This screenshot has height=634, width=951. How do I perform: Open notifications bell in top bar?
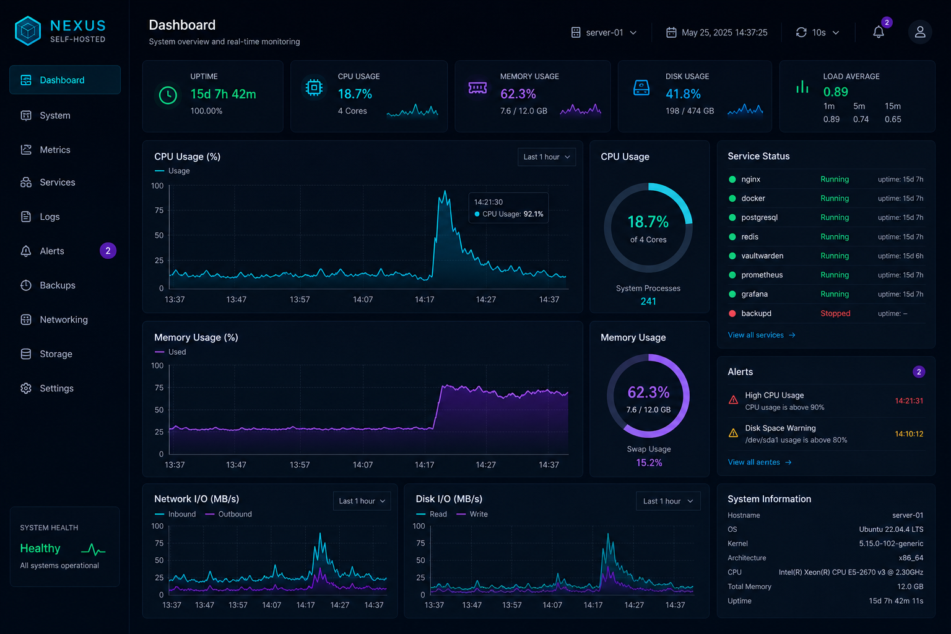pos(879,32)
